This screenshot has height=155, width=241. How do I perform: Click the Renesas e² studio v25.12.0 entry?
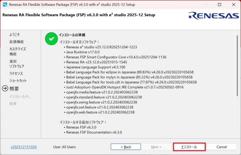coord(102,47)
